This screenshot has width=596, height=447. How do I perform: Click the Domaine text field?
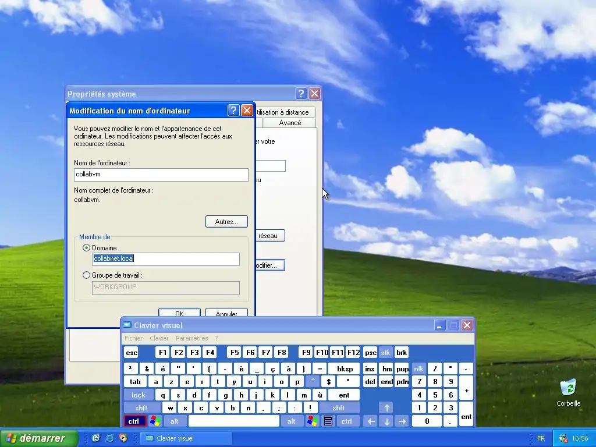point(166,259)
